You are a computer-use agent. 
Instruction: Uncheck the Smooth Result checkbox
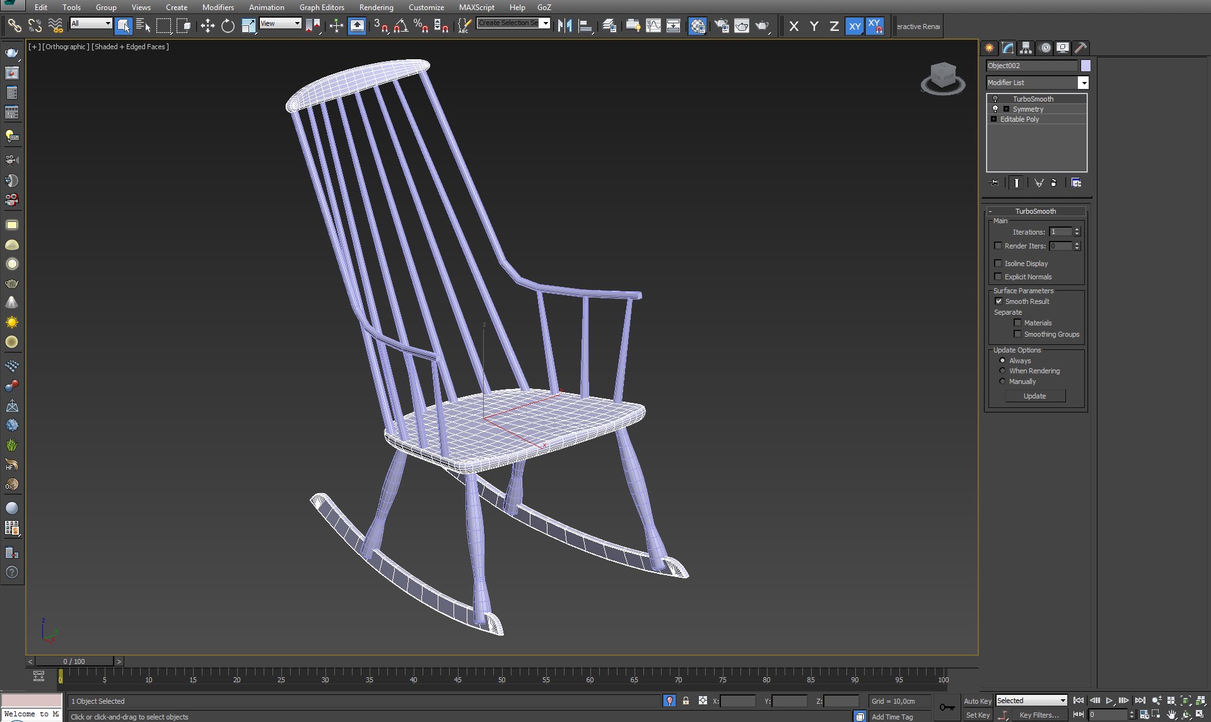point(998,301)
